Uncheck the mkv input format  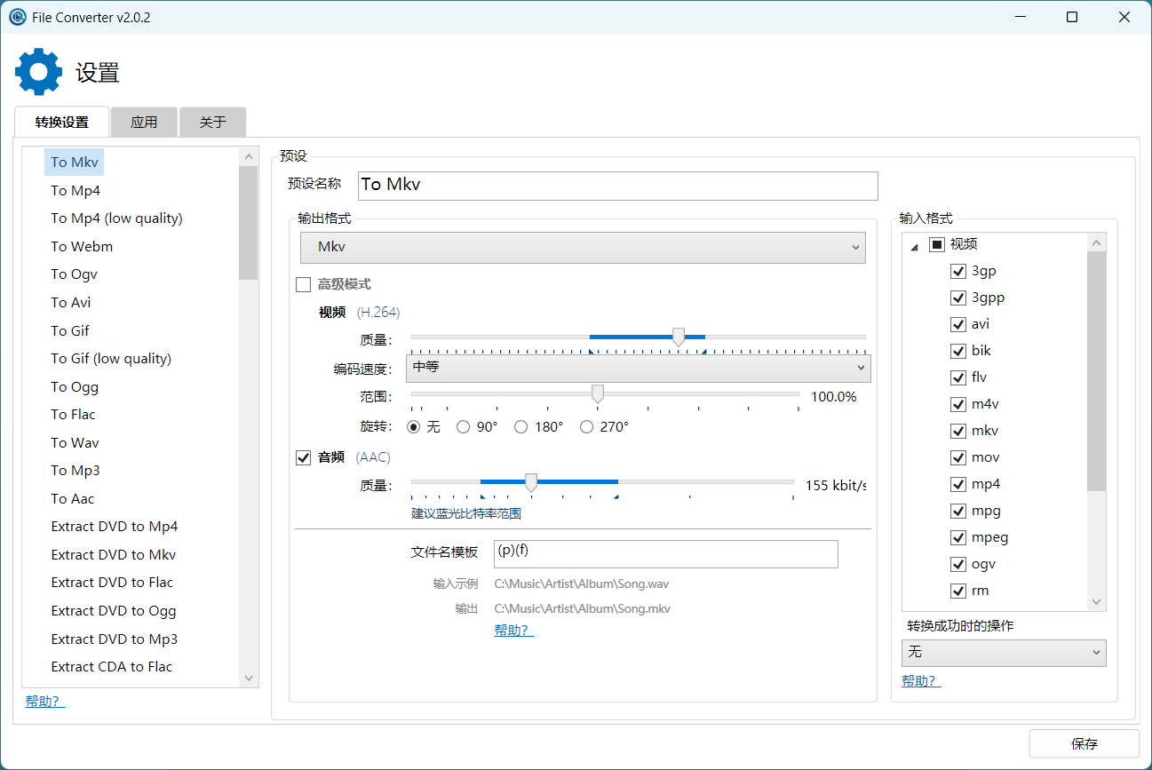[958, 431]
